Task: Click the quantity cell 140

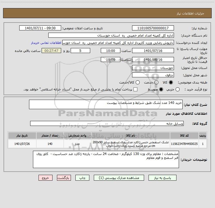Action: click(50, 144)
